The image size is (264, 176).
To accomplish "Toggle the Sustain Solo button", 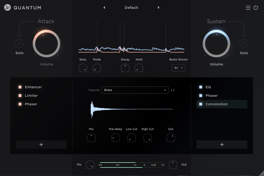I will [244, 43].
